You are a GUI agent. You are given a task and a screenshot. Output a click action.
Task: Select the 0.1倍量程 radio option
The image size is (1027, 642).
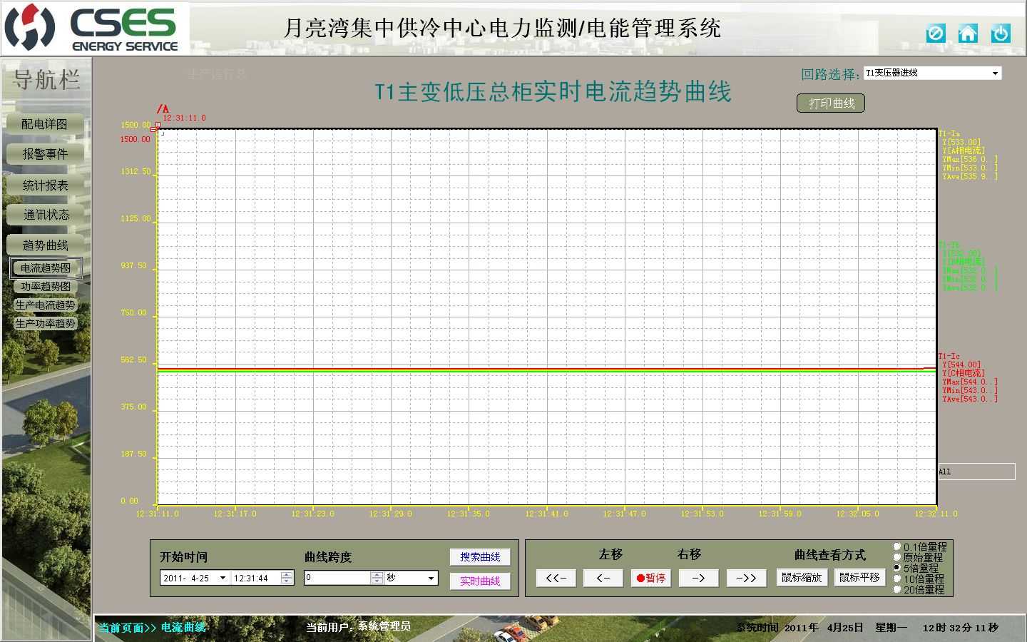coord(897,546)
